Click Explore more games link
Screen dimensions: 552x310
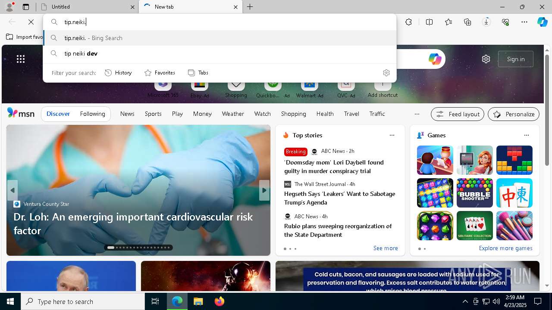(x=505, y=248)
